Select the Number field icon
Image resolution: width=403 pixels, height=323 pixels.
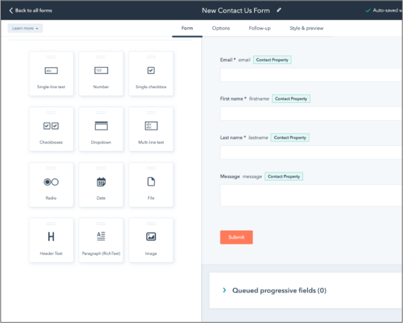101,70
